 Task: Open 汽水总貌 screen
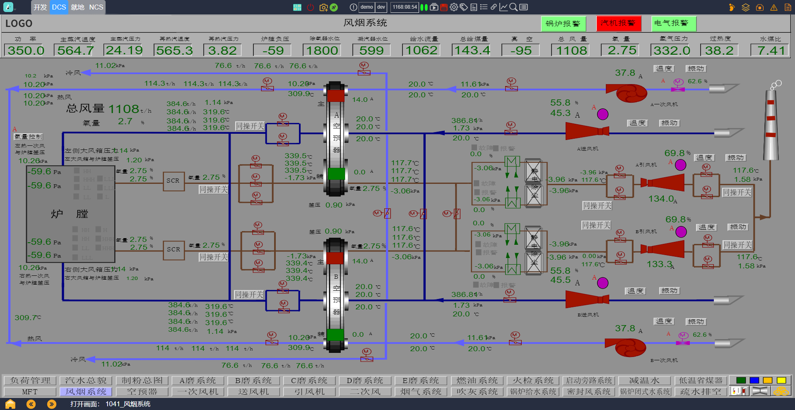point(86,380)
